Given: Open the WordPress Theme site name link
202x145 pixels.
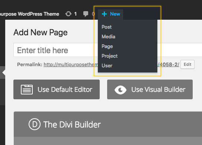Looking at the screenshot, I should click(x=29, y=14).
